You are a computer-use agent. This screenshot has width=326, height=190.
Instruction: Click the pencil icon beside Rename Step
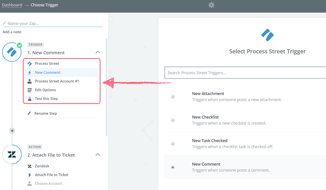tap(30, 113)
